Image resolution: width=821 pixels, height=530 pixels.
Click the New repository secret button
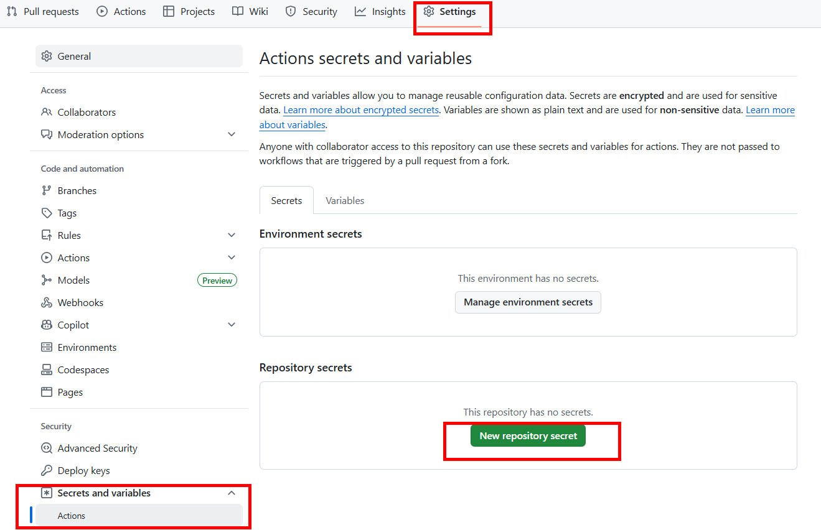[x=528, y=435]
